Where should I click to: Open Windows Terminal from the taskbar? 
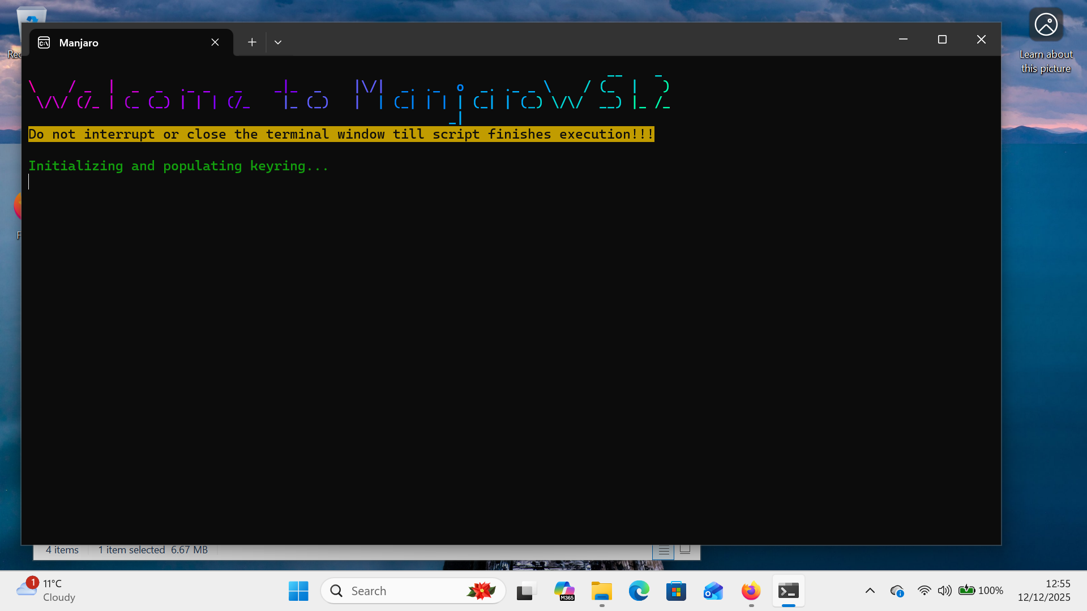789,591
